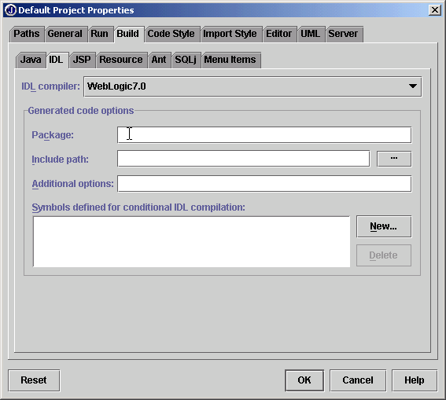Select the Run tab
The width and height of the screenshot is (446, 400).
[x=100, y=34]
